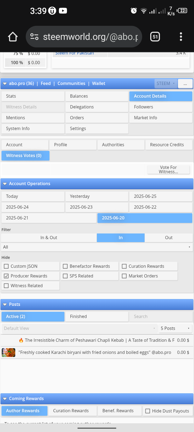This screenshot has width=194, height=432.
Task: Select the In & Out filter
Action: pos(49,238)
